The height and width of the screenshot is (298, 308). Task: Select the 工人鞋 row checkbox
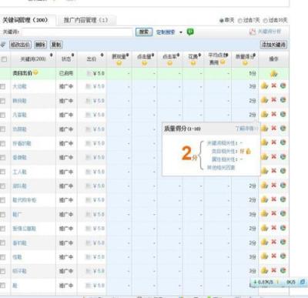(x=3, y=172)
